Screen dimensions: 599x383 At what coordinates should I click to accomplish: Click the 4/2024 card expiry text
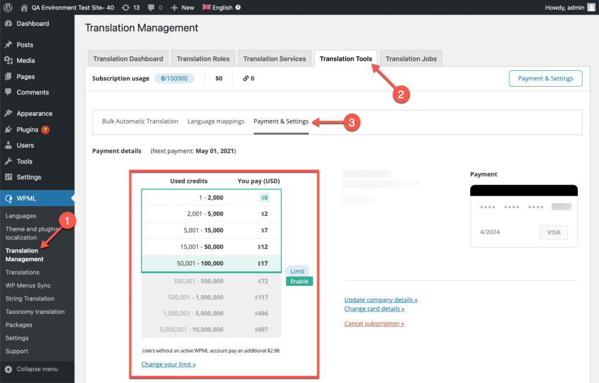click(490, 232)
